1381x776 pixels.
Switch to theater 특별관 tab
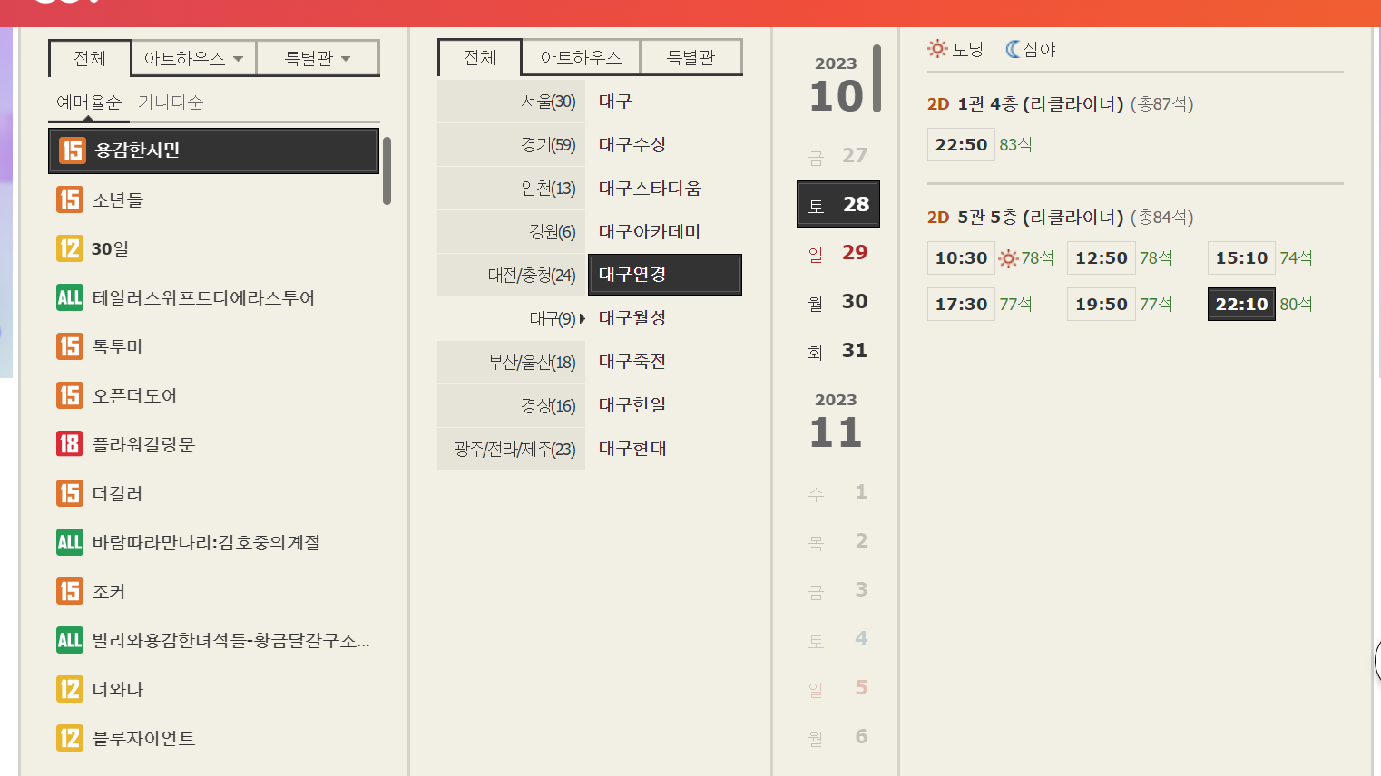(x=690, y=57)
